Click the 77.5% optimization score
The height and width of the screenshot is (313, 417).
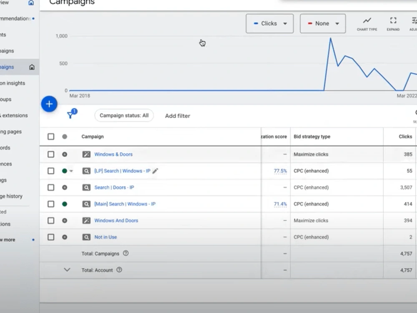[280, 171]
